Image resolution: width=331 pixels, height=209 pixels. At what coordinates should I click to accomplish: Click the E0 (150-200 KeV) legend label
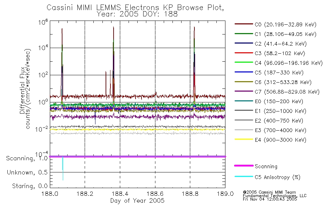click(279, 102)
